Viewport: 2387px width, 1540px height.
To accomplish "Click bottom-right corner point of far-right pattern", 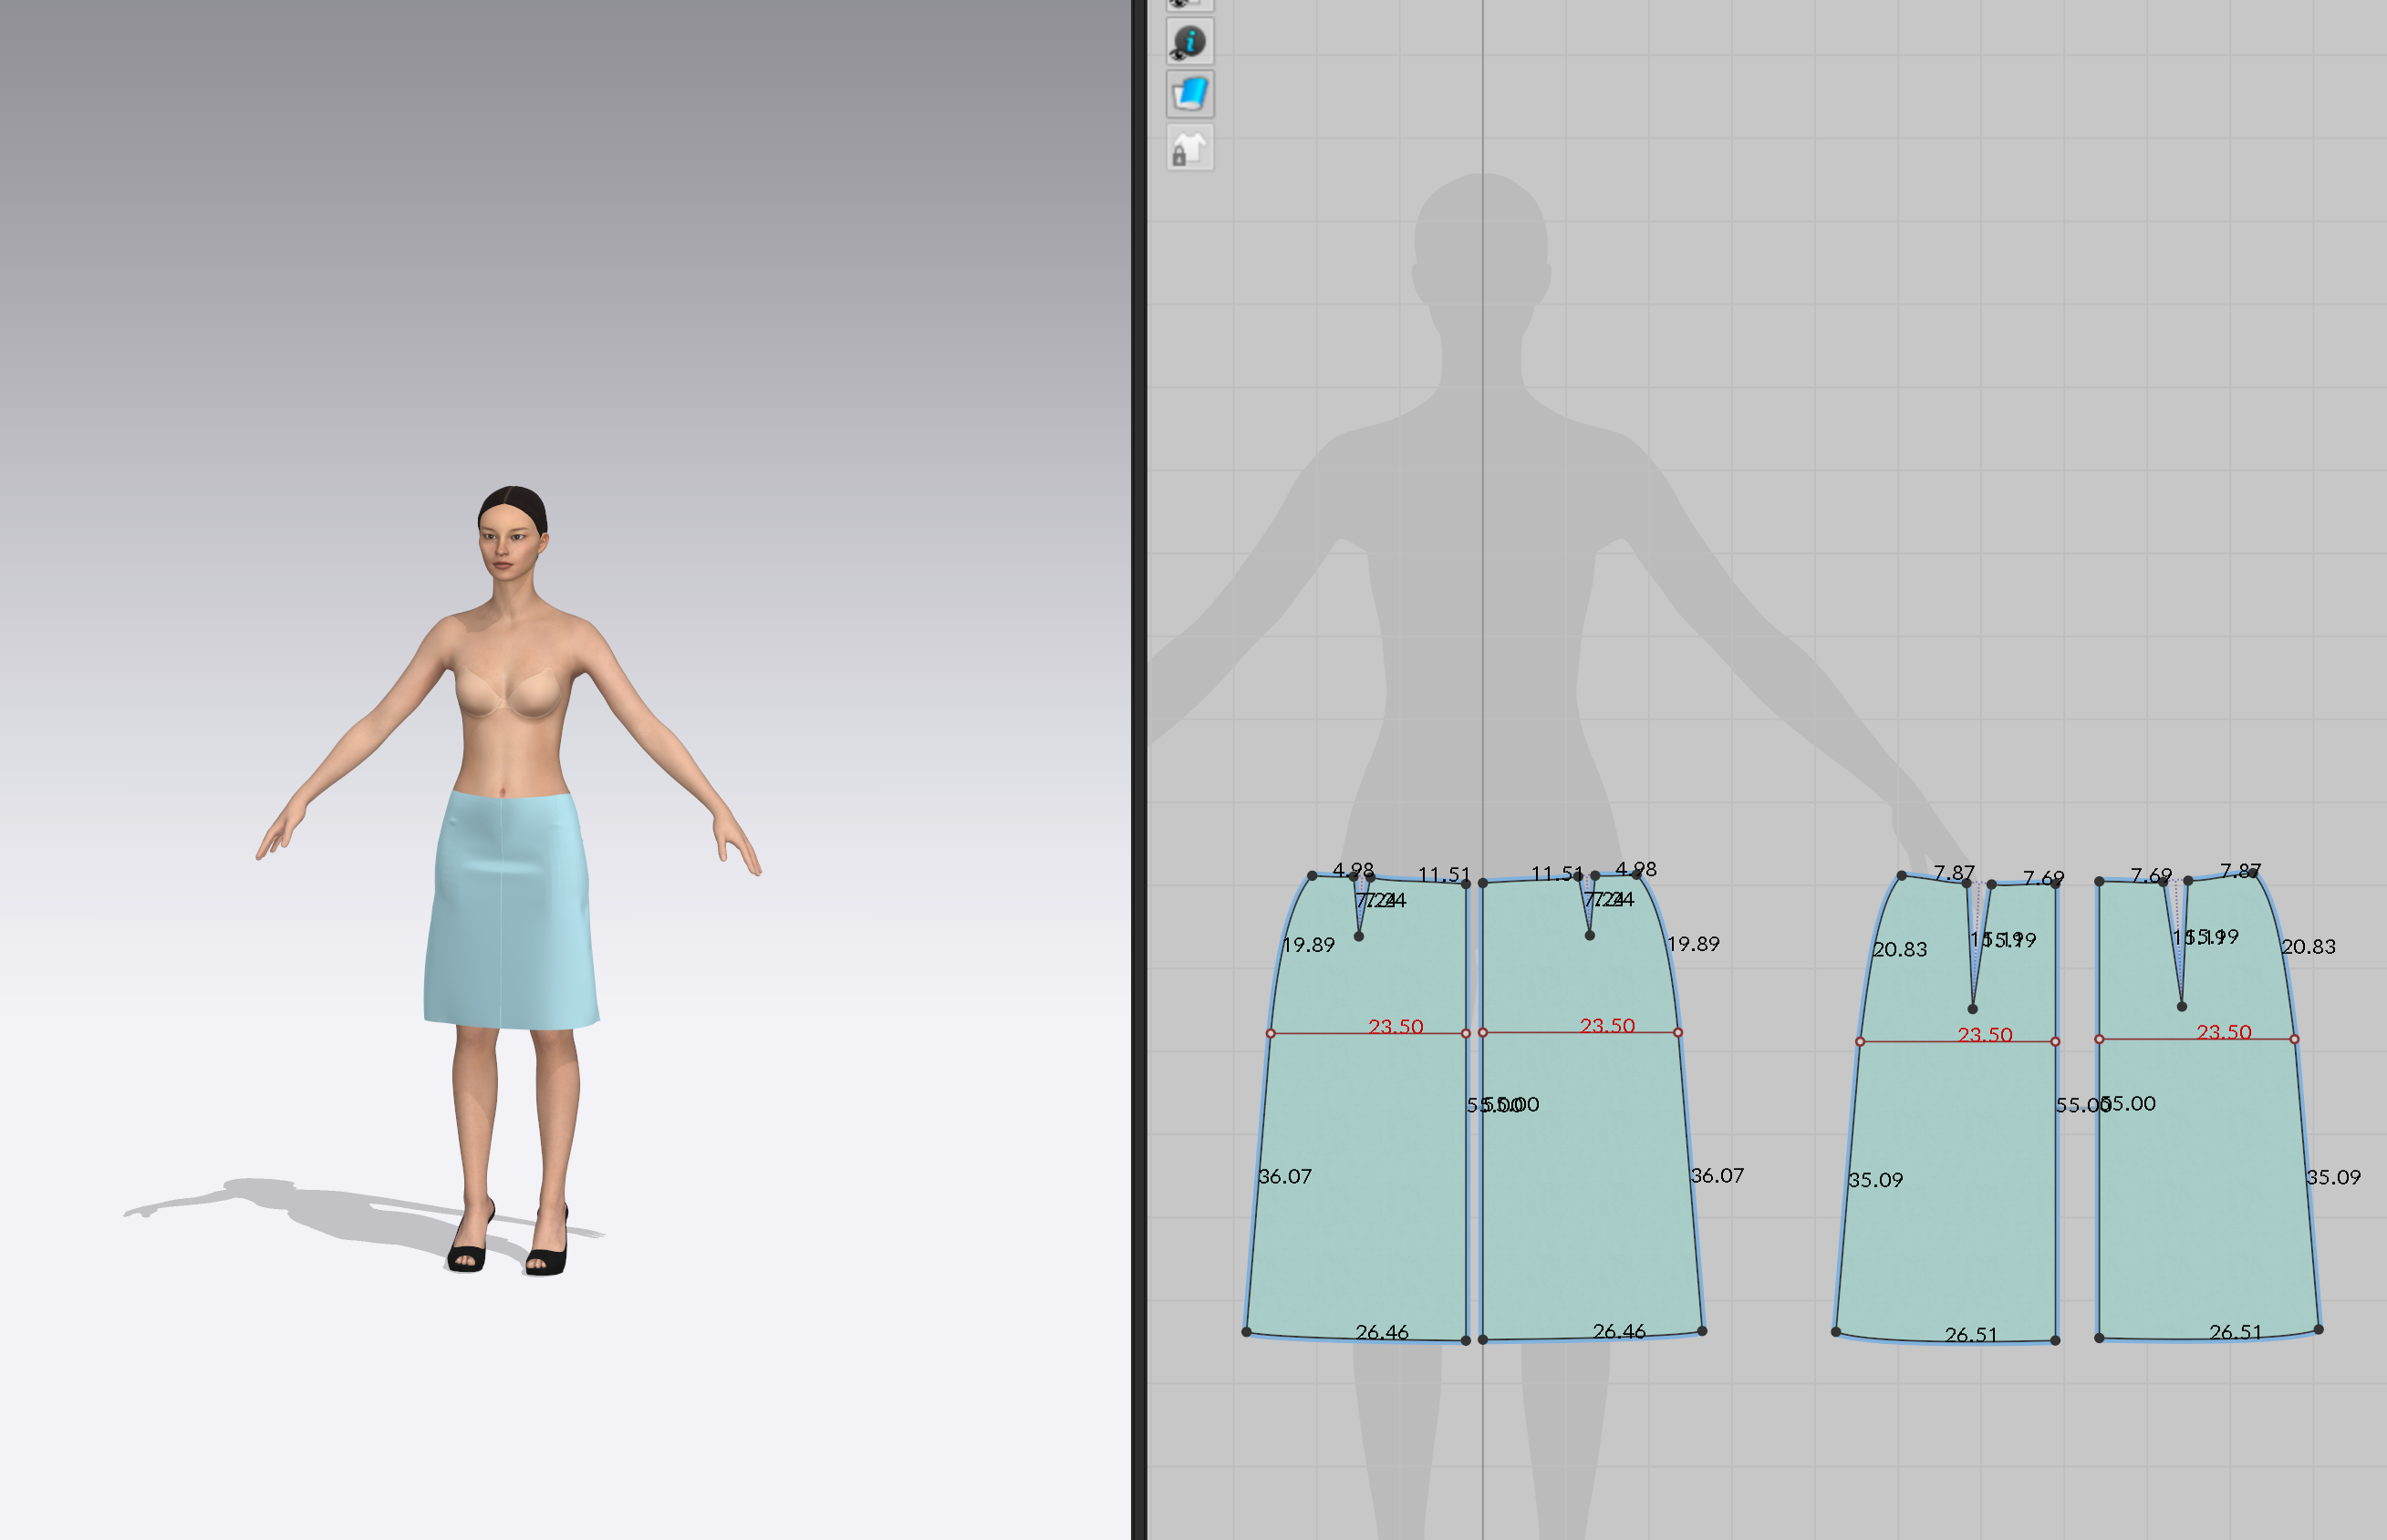I will point(2319,1330).
